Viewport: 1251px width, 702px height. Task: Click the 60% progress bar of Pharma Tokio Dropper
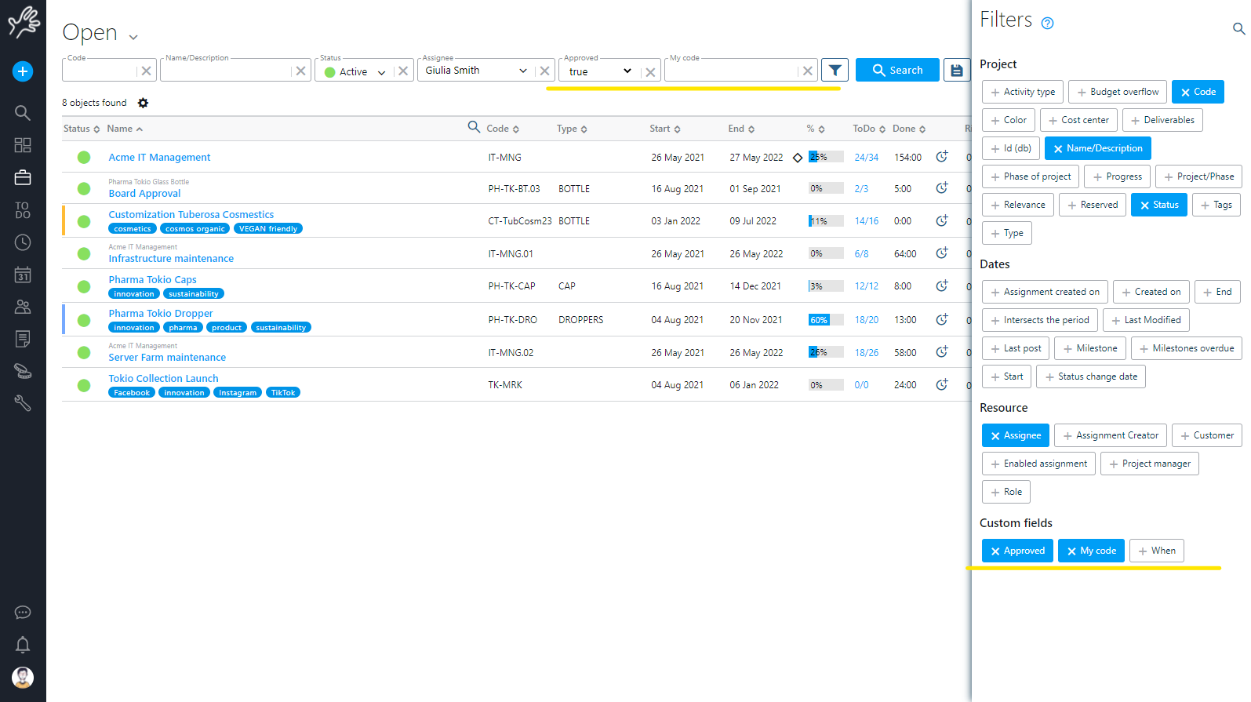(x=825, y=320)
